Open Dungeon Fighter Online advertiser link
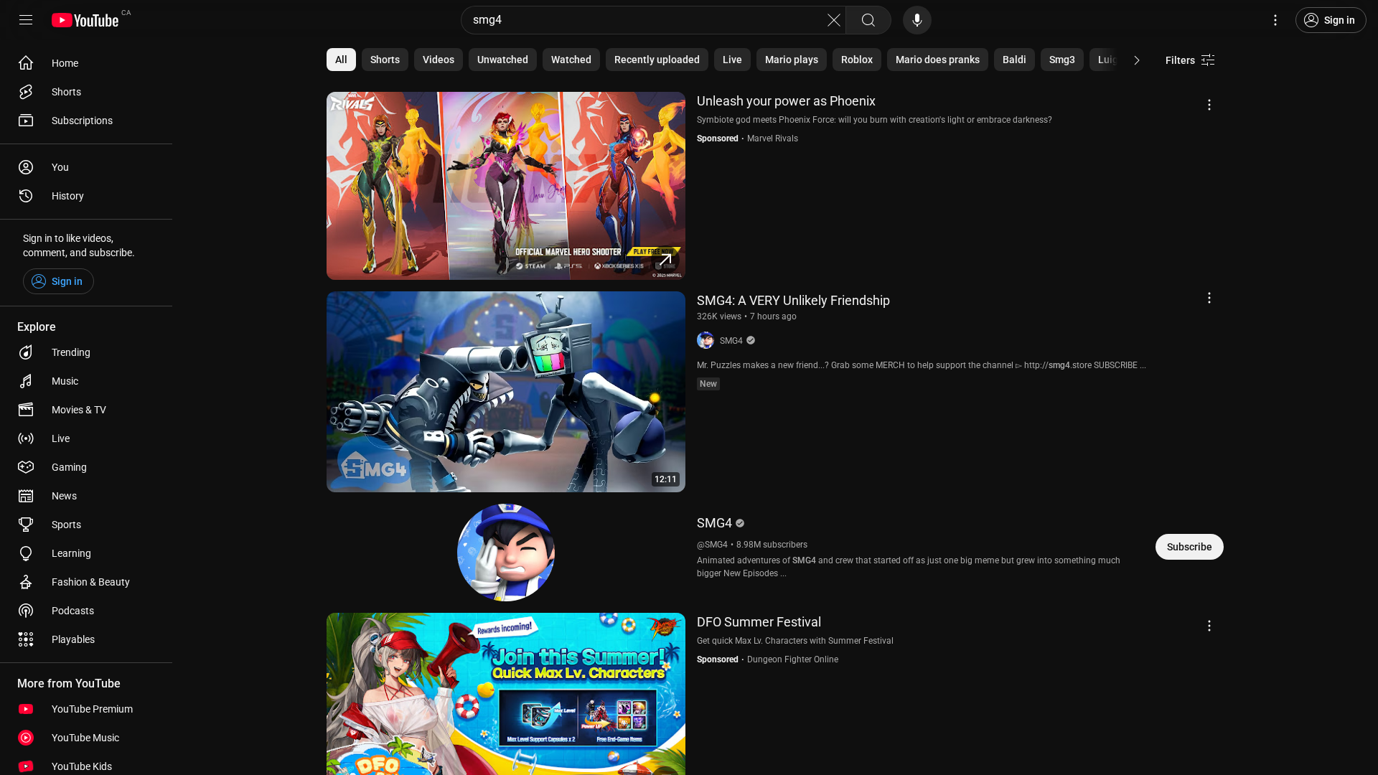The width and height of the screenshot is (1378, 775). pyautogui.click(x=792, y=659)
